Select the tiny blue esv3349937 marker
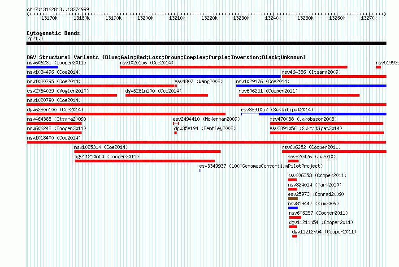Screen dimensions: 399x267 coord(200,170)
